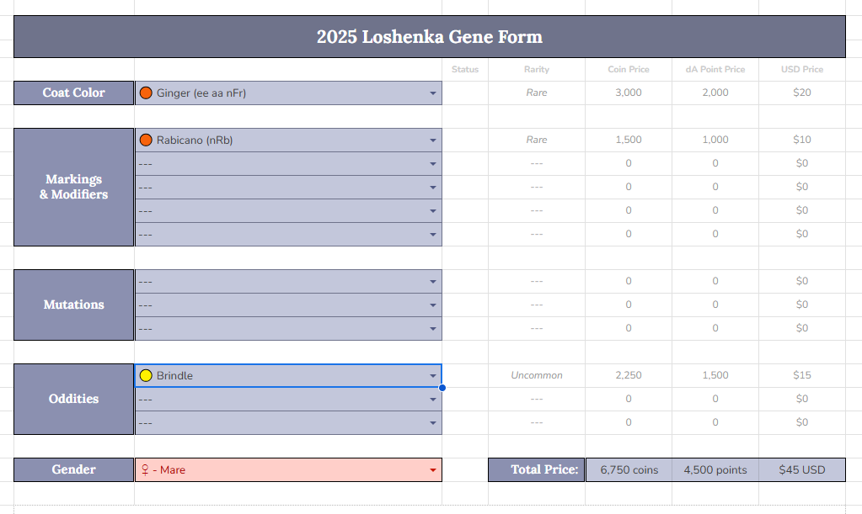The height and width of the screenshot is (514, 862).
Task: Open the first empty Mutations dropdown arrow
Action: pos(433,282)
